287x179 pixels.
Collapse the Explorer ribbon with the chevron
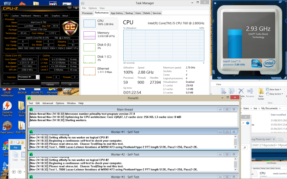[243, 123]
